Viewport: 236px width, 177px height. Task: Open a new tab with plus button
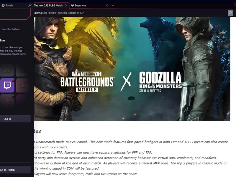pyautogui.click(x=113, y=6)
